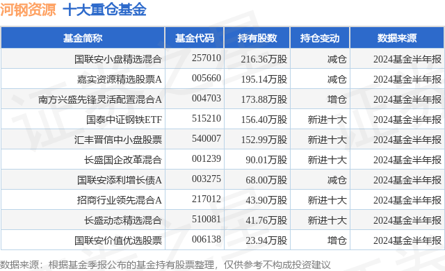This screenshot has width=445, height=271.
Task: Click the 持仓变动 column header
Action: pos(320,38)
